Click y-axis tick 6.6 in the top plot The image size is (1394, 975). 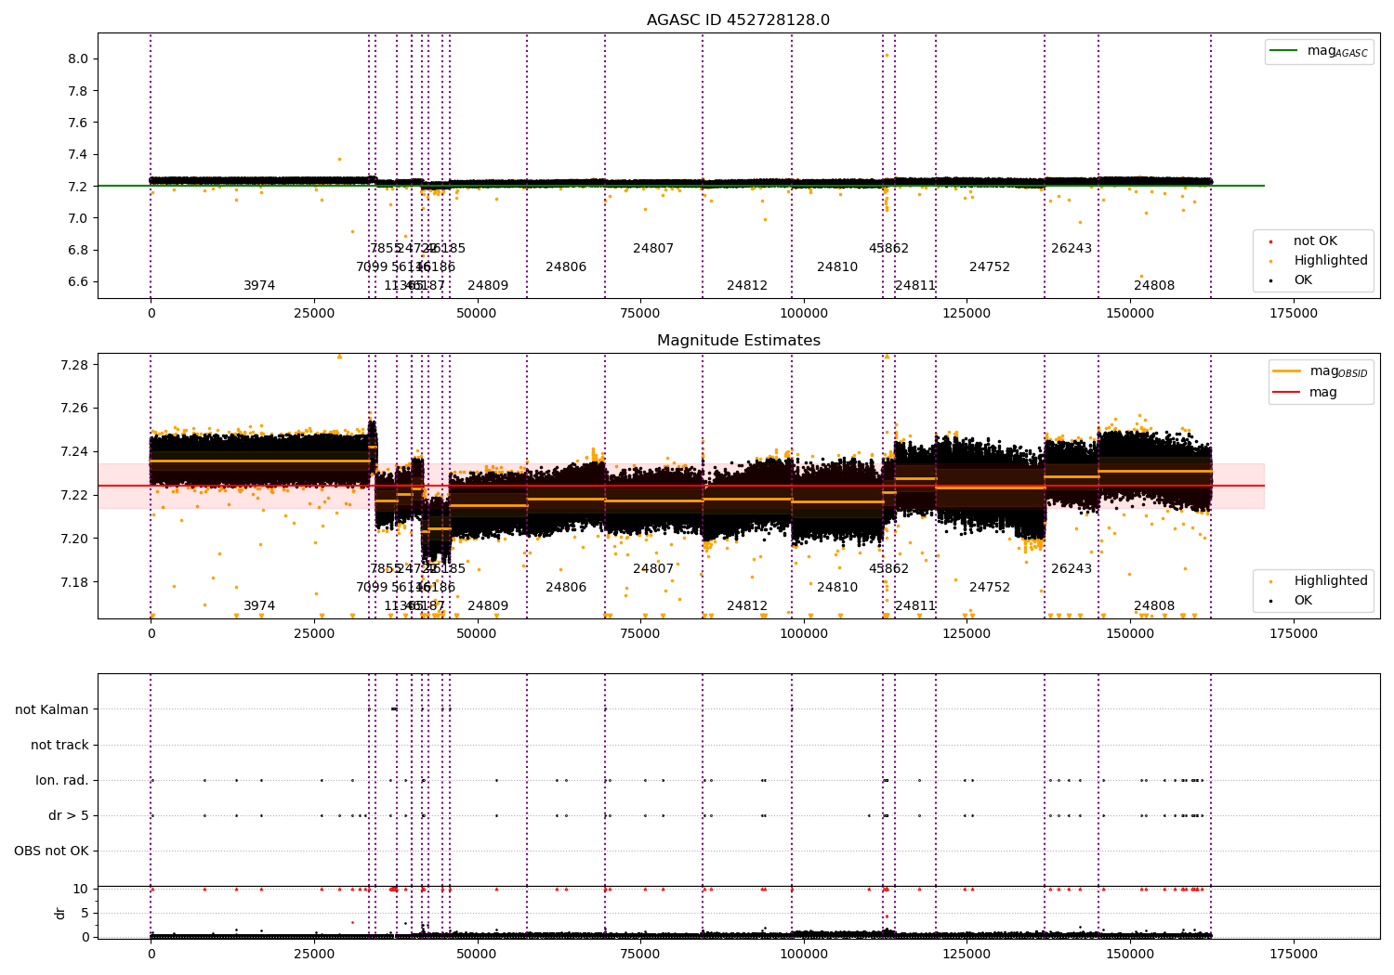(78, 282)
